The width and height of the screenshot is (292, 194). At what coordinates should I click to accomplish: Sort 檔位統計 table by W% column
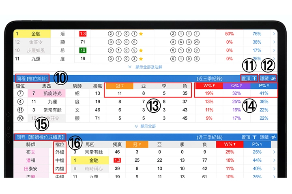(x=209, y=86)
